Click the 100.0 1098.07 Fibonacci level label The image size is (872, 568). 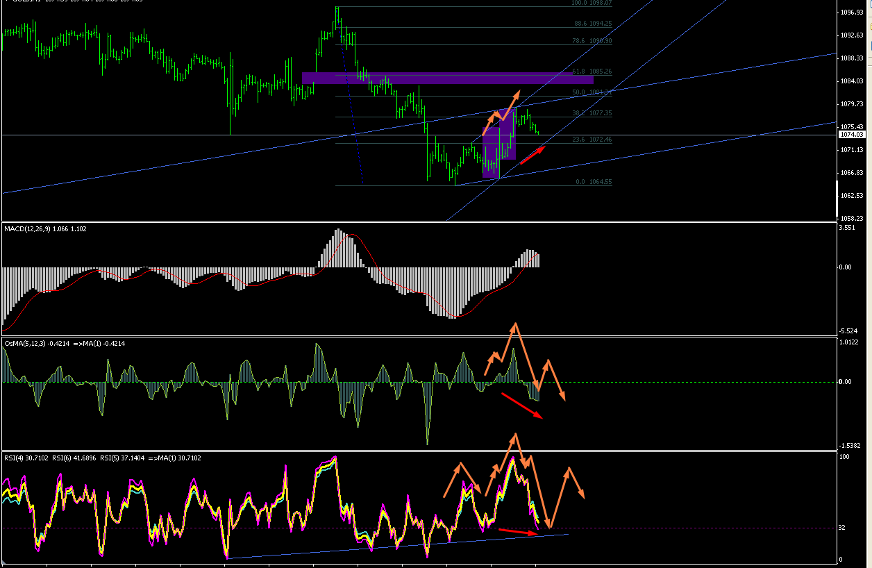click(x=591, y=3)
